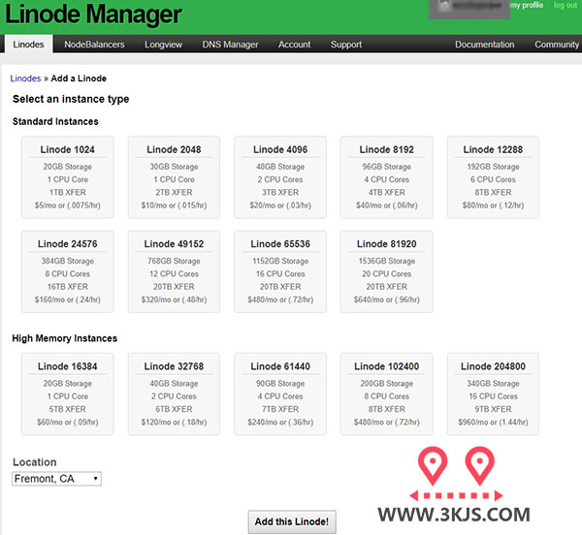This screenshot has width=582, height=535.
Task: Click the $240/mo or (.36/hr) price
Action: 280,422
